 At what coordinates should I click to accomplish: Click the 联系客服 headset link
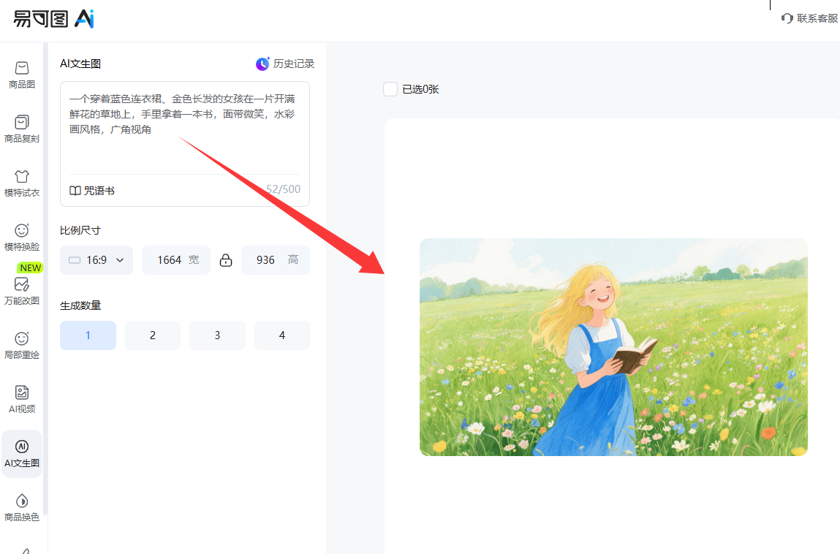(x=809, y=18)
